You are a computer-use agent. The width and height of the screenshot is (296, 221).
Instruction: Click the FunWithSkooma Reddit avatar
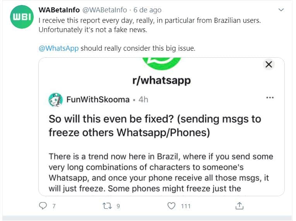pos(56,99)
